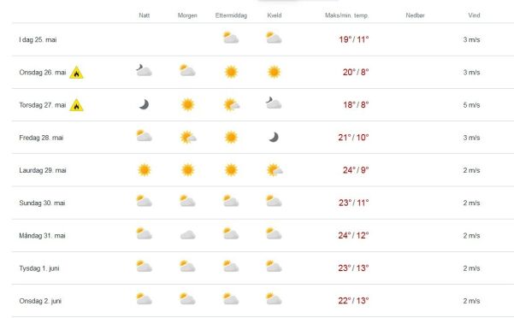Select the Tysdag 1. juni day label
Image resolution: width=514 pixels, height=318 pixels.
[x=39, y=268]
